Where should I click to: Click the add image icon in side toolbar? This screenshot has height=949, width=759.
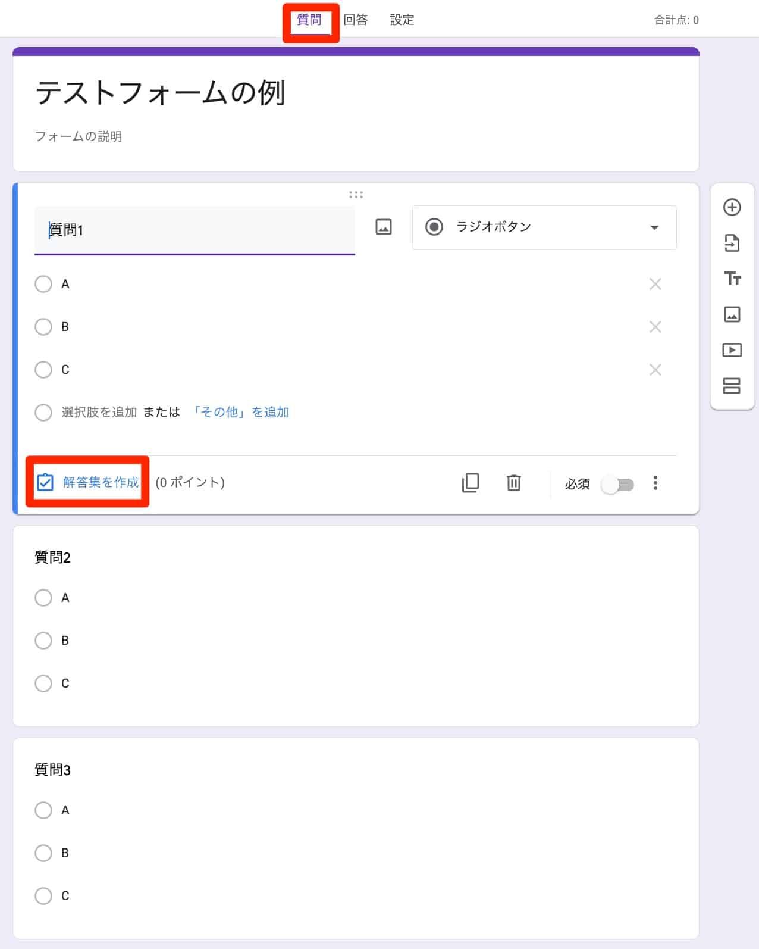click(732, 314)
